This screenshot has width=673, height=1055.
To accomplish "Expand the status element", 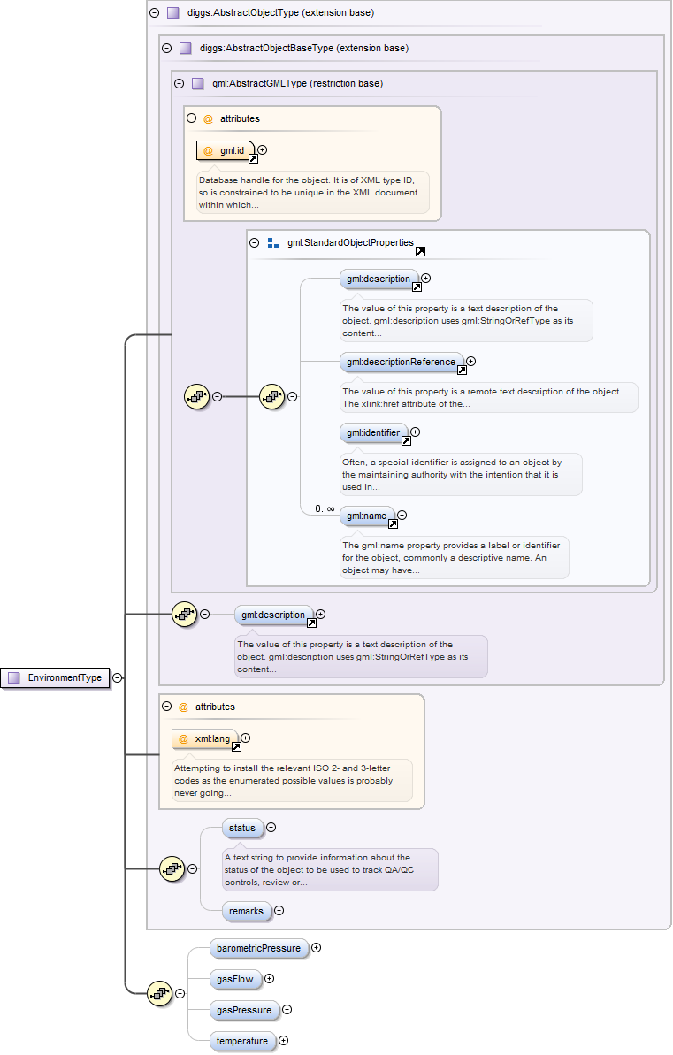I will [x=271, y=828].
